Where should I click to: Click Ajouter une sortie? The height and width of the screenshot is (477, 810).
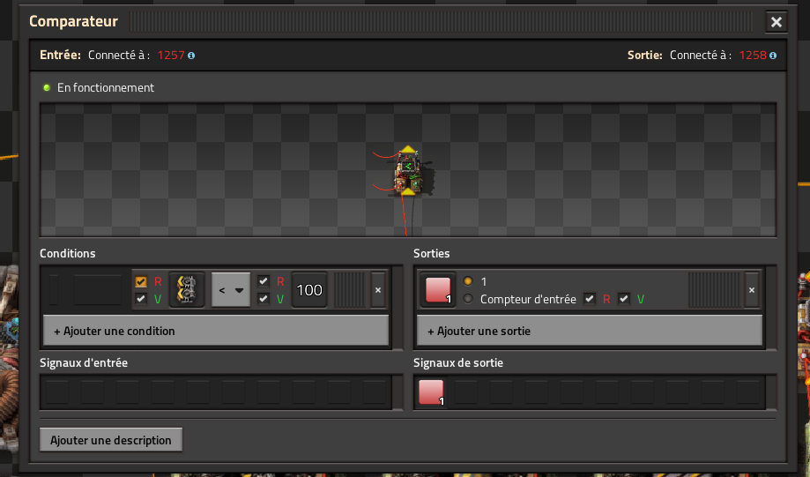pyautogui.click(x=589, y=331)
